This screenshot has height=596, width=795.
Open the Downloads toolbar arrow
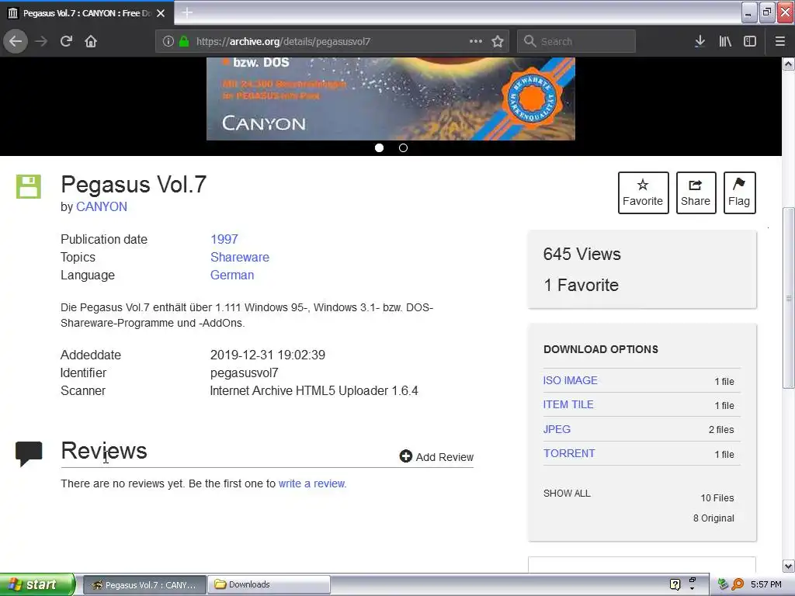coord(700,41)
